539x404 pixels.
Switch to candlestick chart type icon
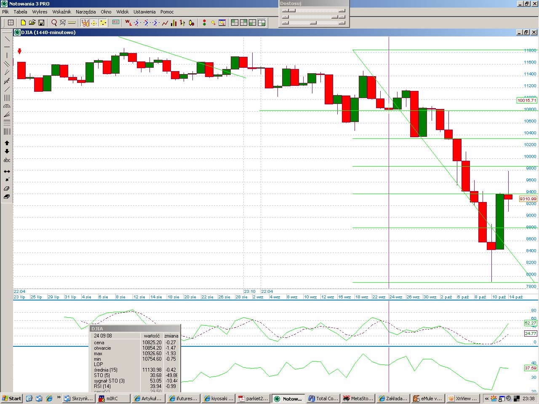click(x=192, y=23)
